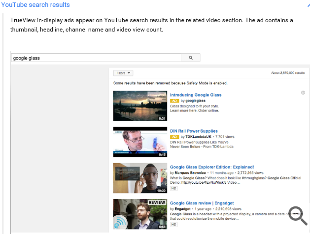The image size is (310, 234).
Task: Click the AD badge under DIN Rail Power Supplies
Action: coord(174,137)
